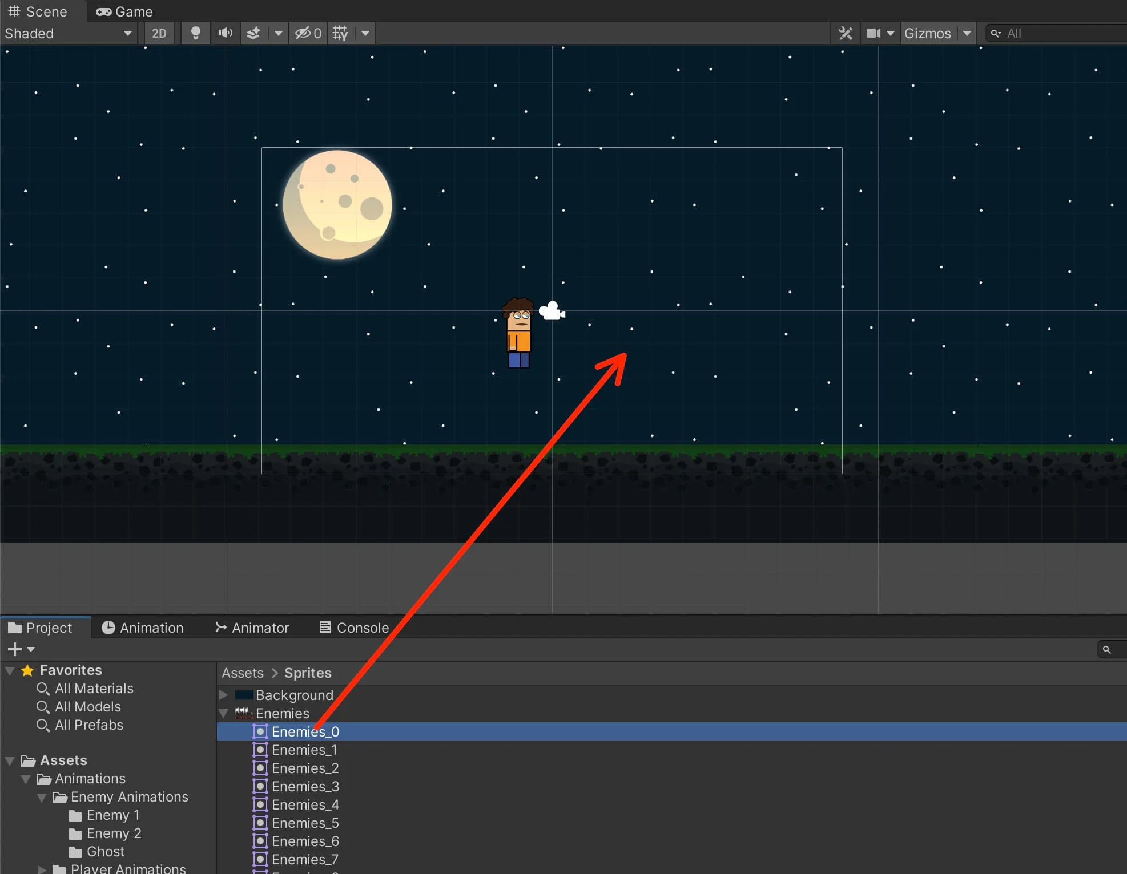The height and width of the screenshot is (874, 1127).
Task: Open the scene effects dropdown arrow
Action: [x=278, y=33]
